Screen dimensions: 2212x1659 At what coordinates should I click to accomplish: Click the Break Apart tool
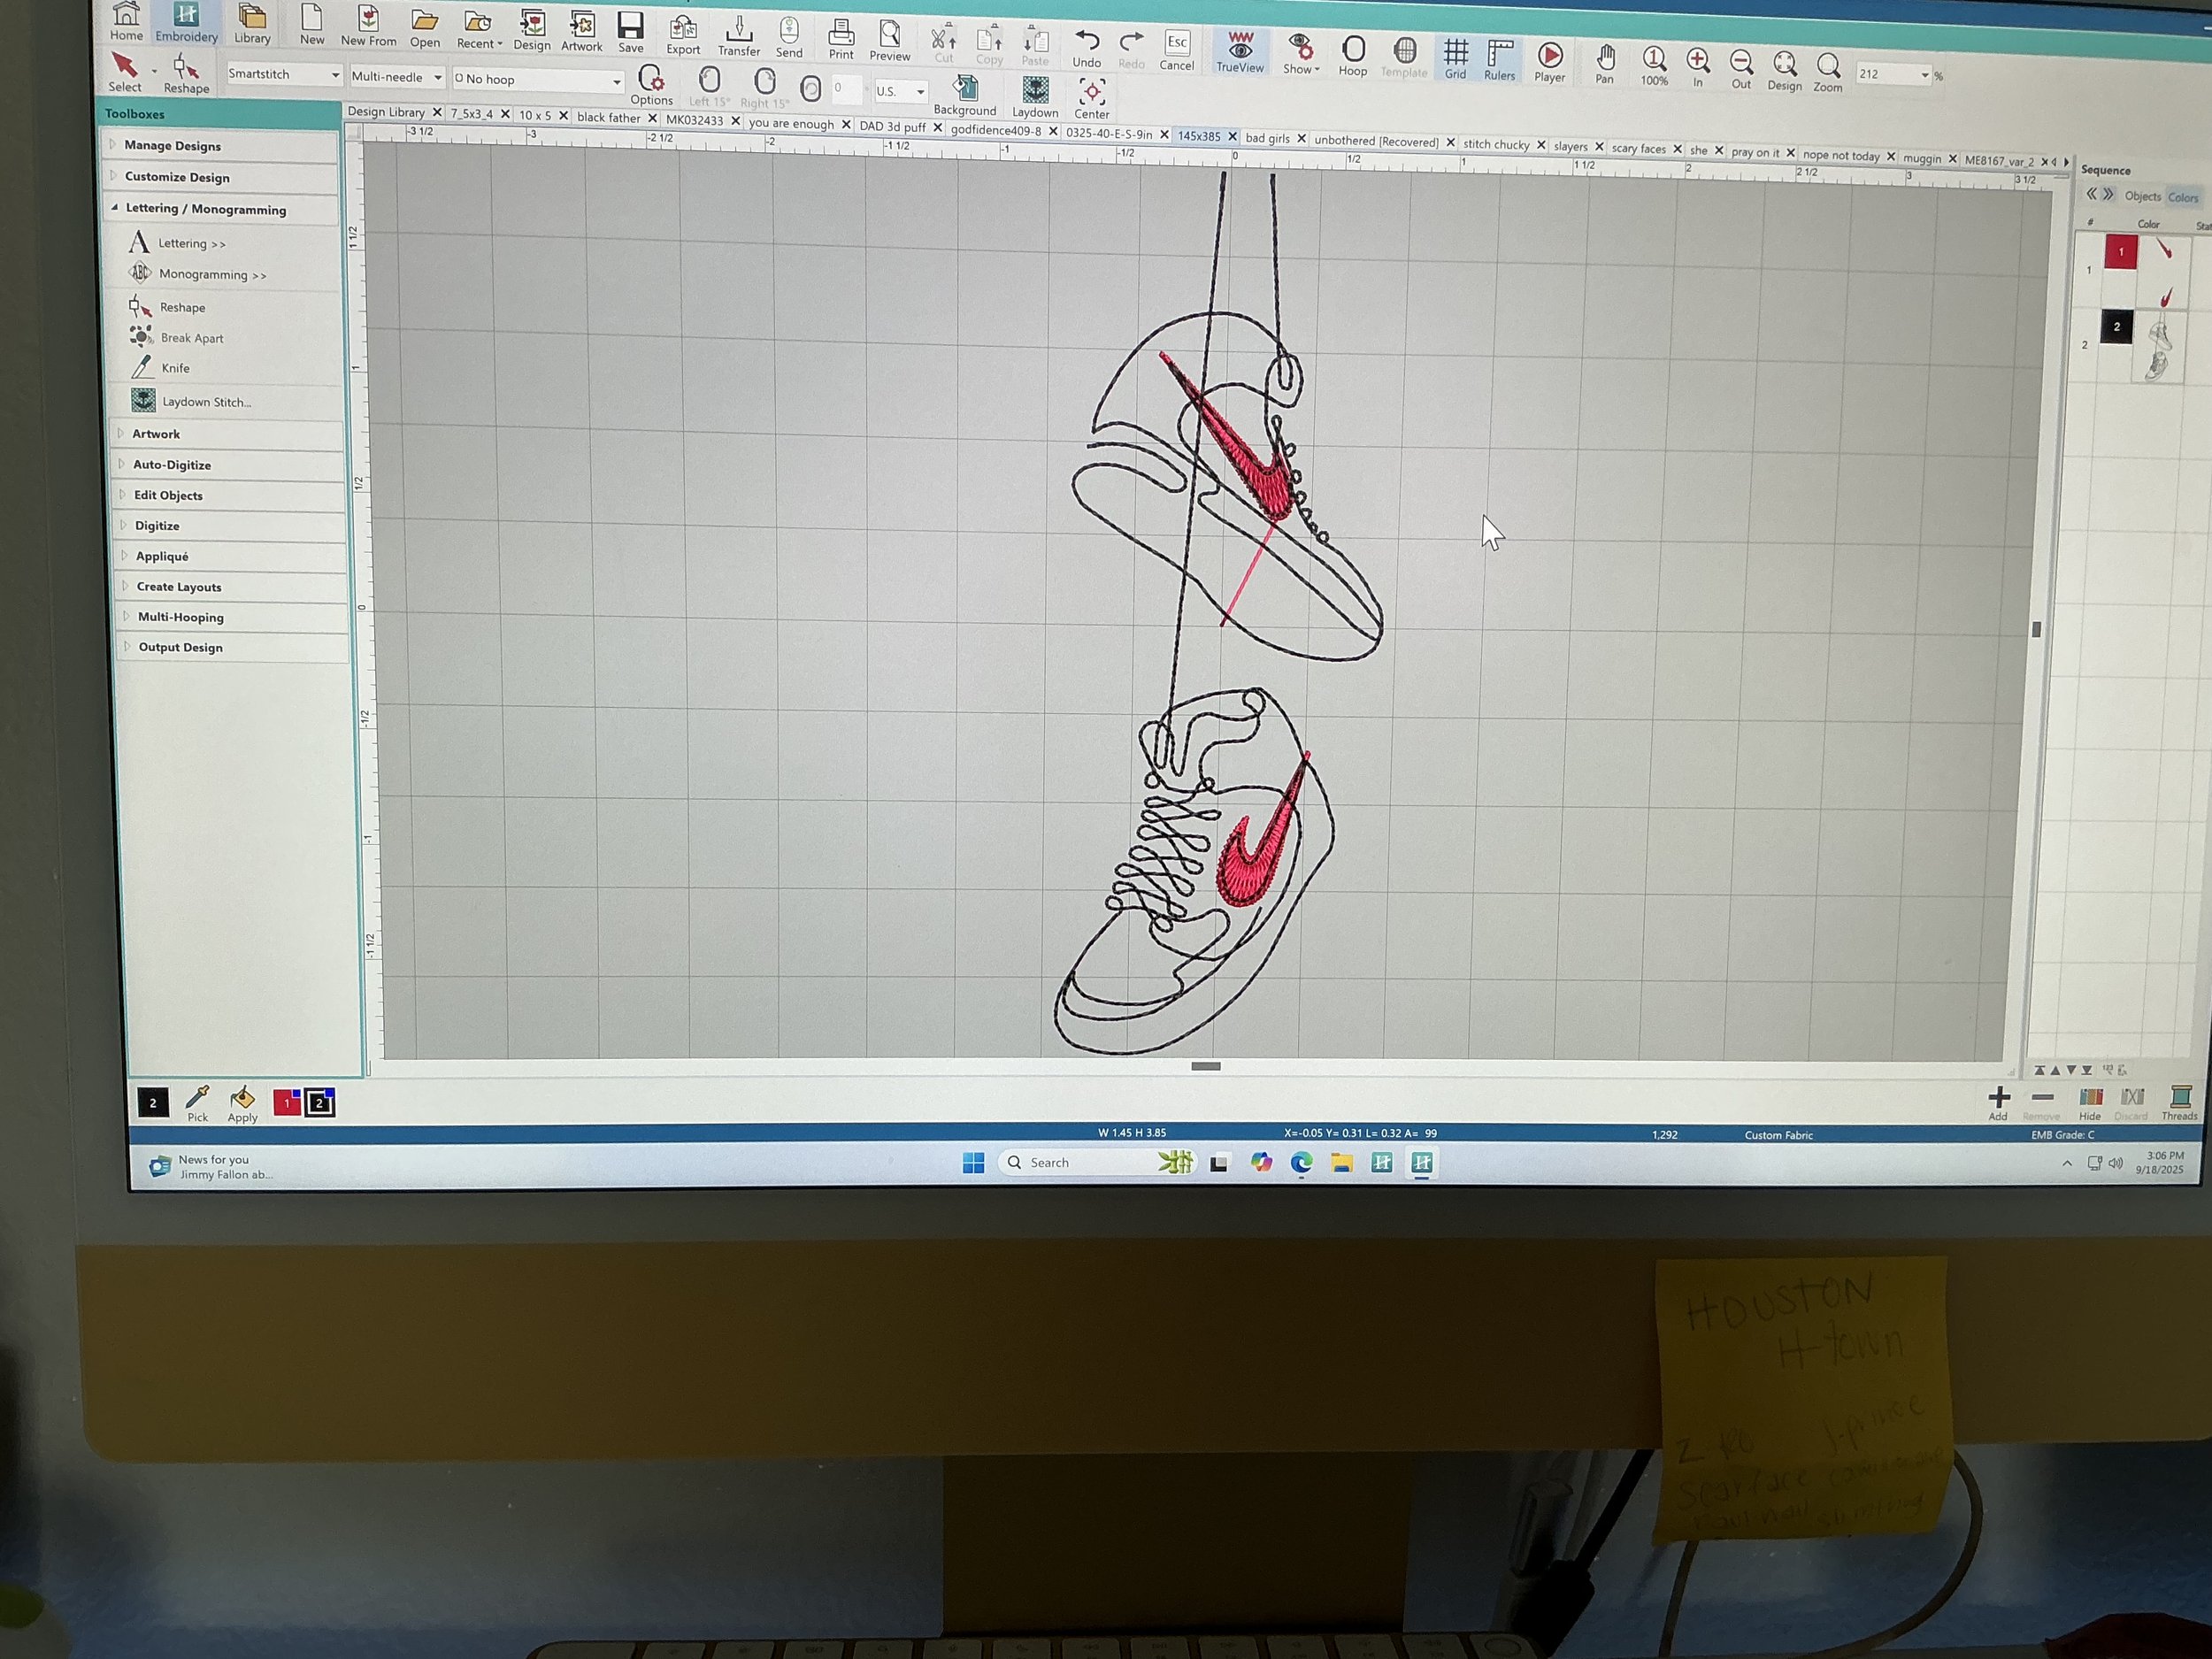[x=191, y=338]
